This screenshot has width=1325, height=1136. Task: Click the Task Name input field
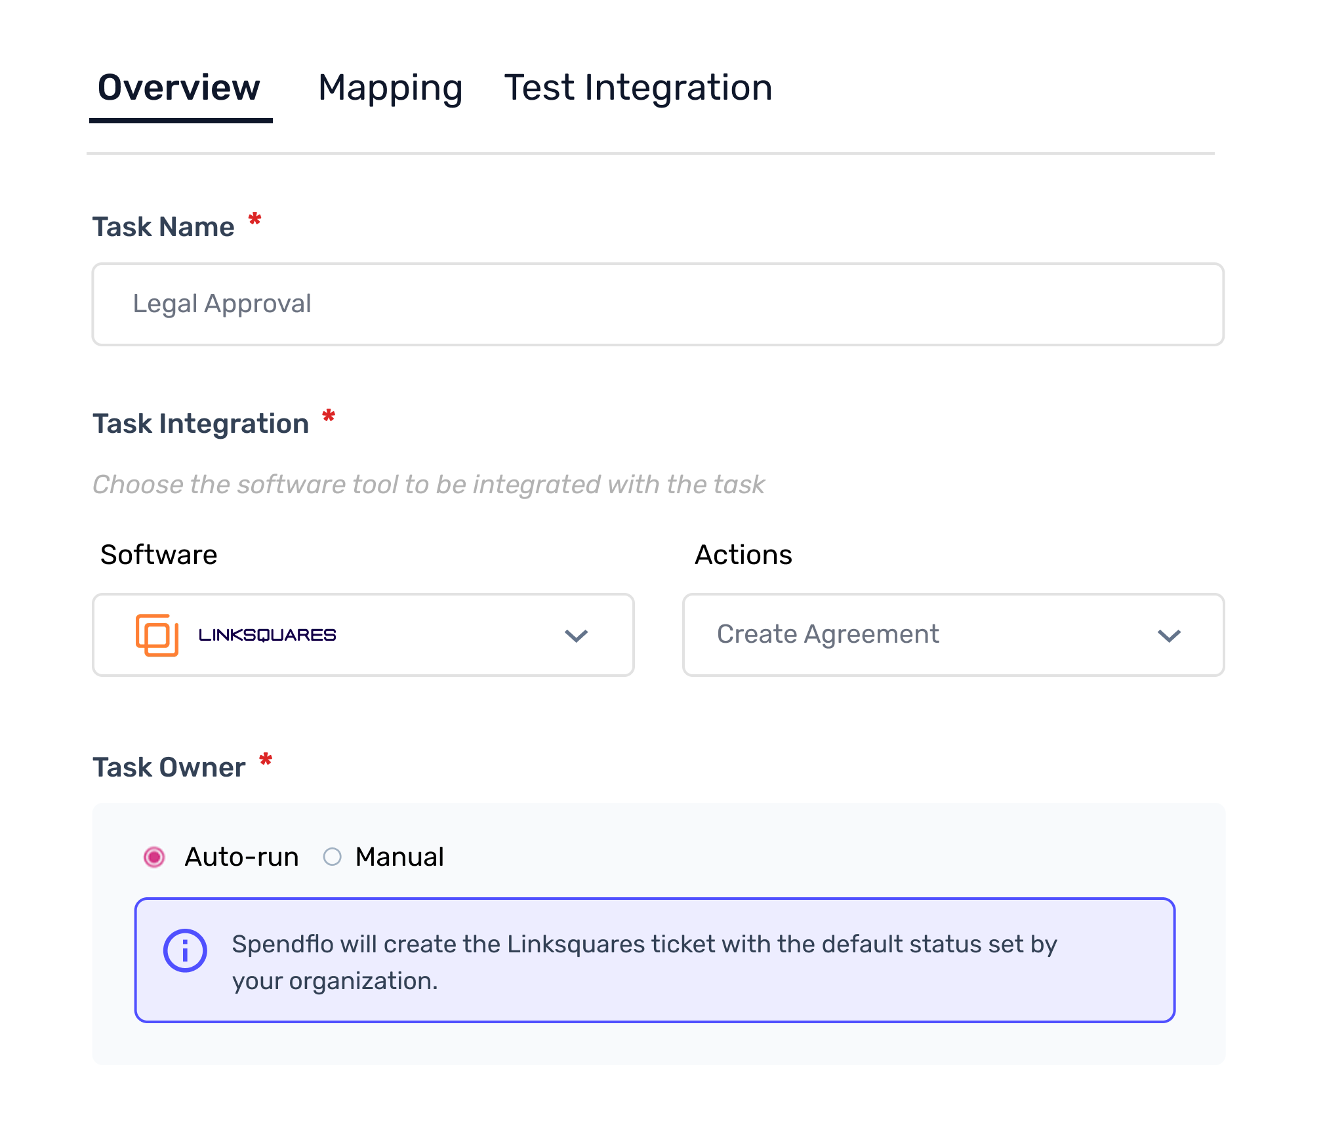coord(658,304)
